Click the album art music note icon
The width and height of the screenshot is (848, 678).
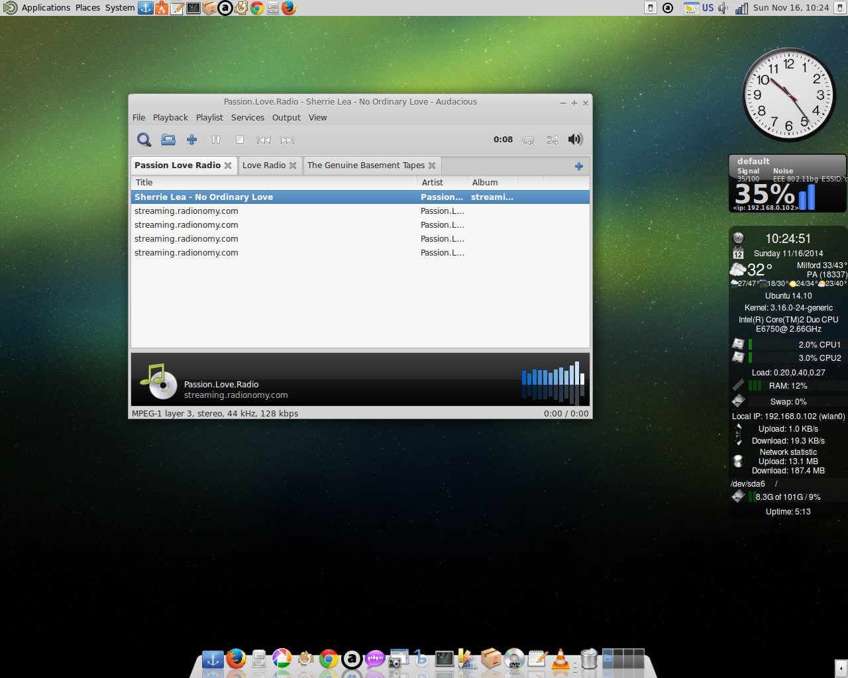tap(159, 381)
